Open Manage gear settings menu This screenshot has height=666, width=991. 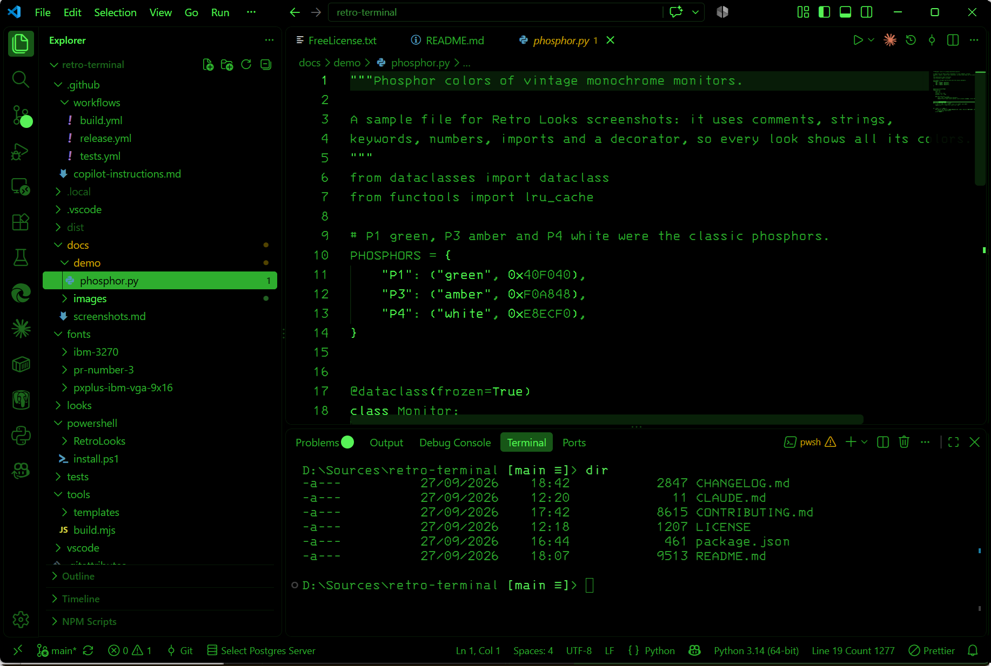coord(21,620)
